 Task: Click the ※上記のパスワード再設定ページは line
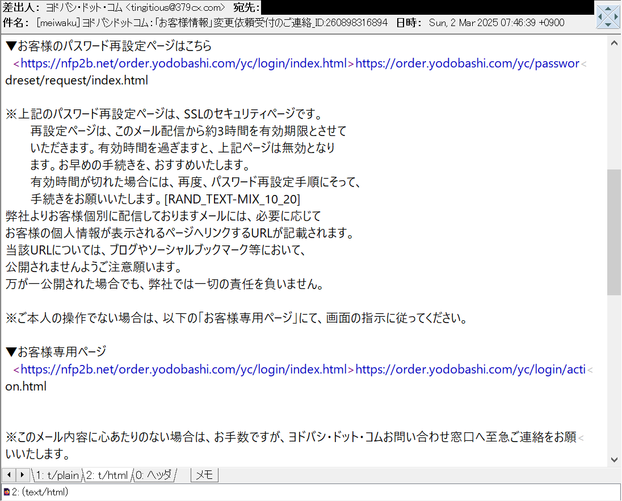165,114
